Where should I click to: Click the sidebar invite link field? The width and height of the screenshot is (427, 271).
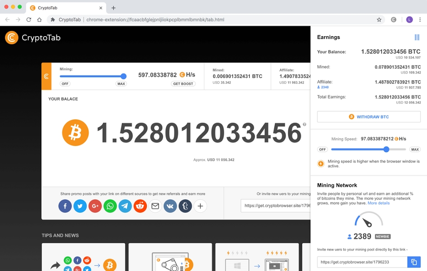pyautogui.click(x=362, y=262)
